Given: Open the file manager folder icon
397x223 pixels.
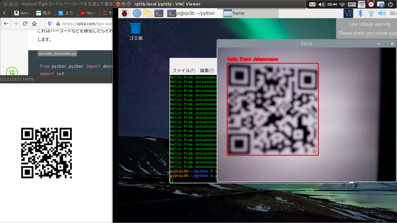Looking at the screenshot, I should pos(148,13).
